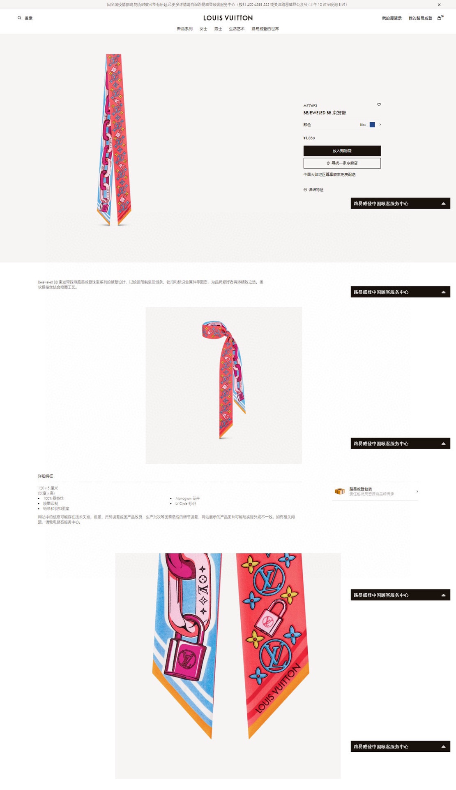Open the 新品系列 menu
This screenshot has height=790, width=456.
pos(185,29)
